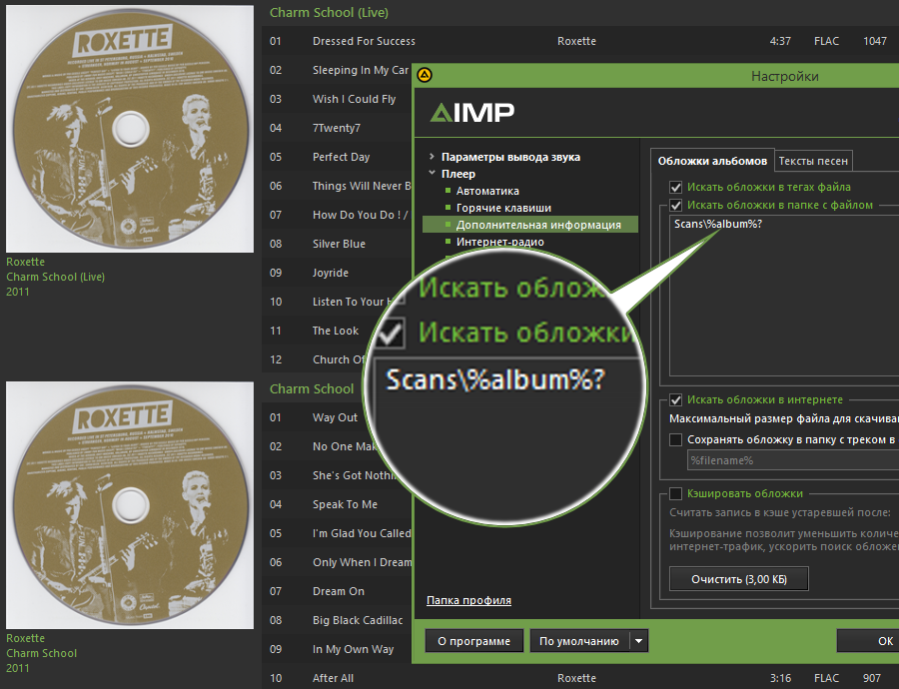The width and height of the screenshot is (899, 689).
Task: Click the 'О программе' button
Action: [x=474, y=641]
